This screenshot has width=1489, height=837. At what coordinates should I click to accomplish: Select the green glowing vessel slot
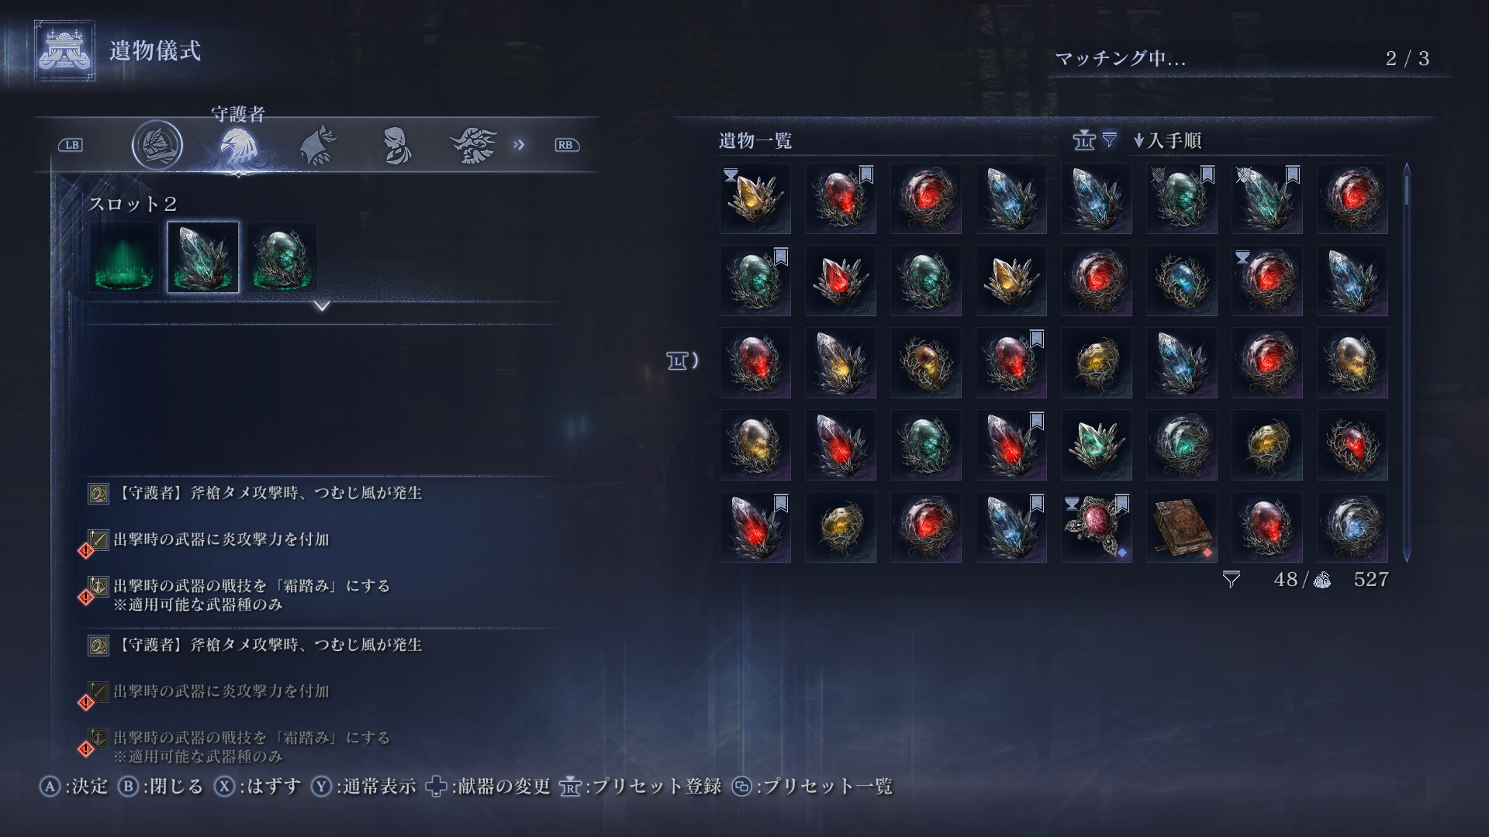pyautogui.click(x=124, y=257)
